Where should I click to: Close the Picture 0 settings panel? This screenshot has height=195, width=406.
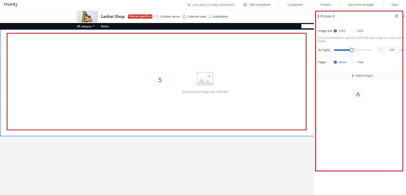click(404, 16)
